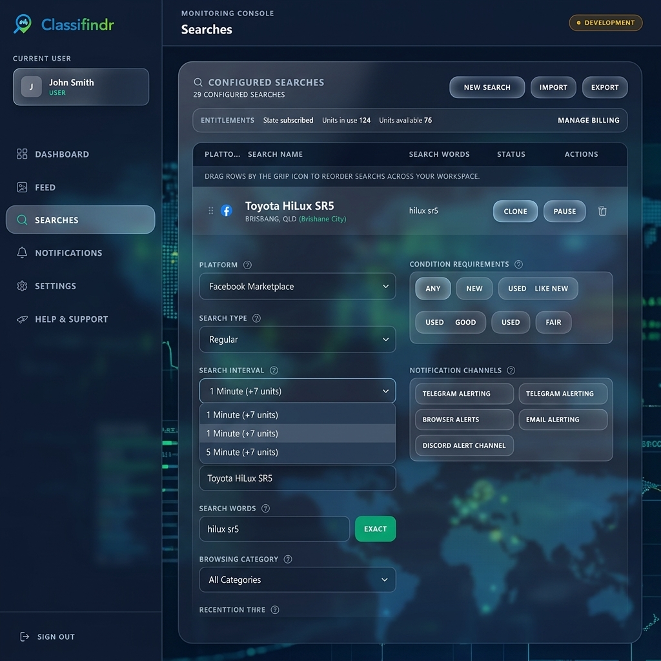
Task: Click the John Smith user card
Action: [81, 87]
